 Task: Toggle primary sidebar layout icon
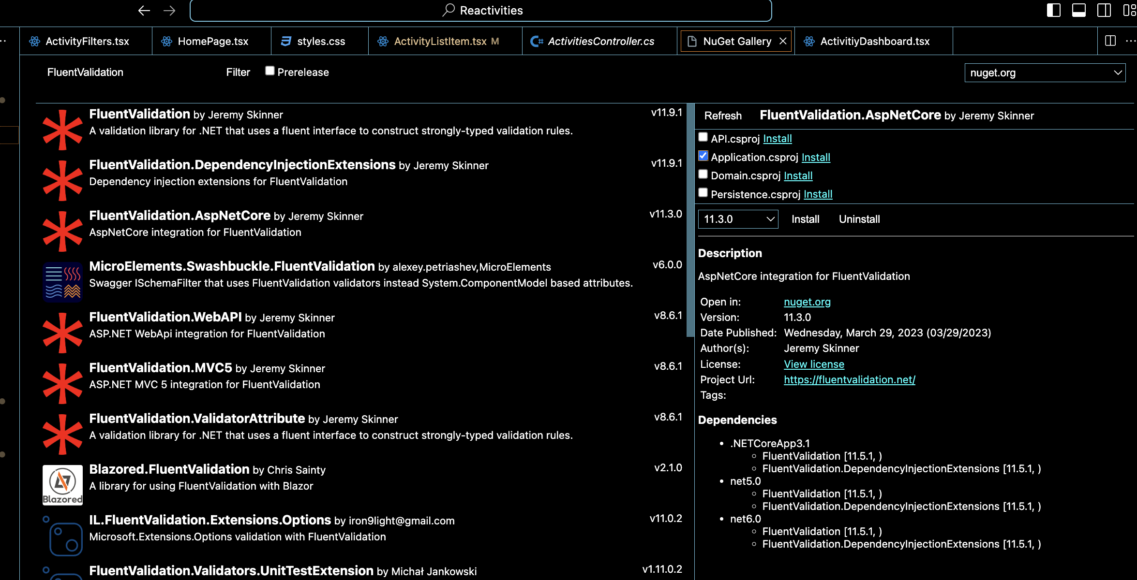[x=1053, y=11]
